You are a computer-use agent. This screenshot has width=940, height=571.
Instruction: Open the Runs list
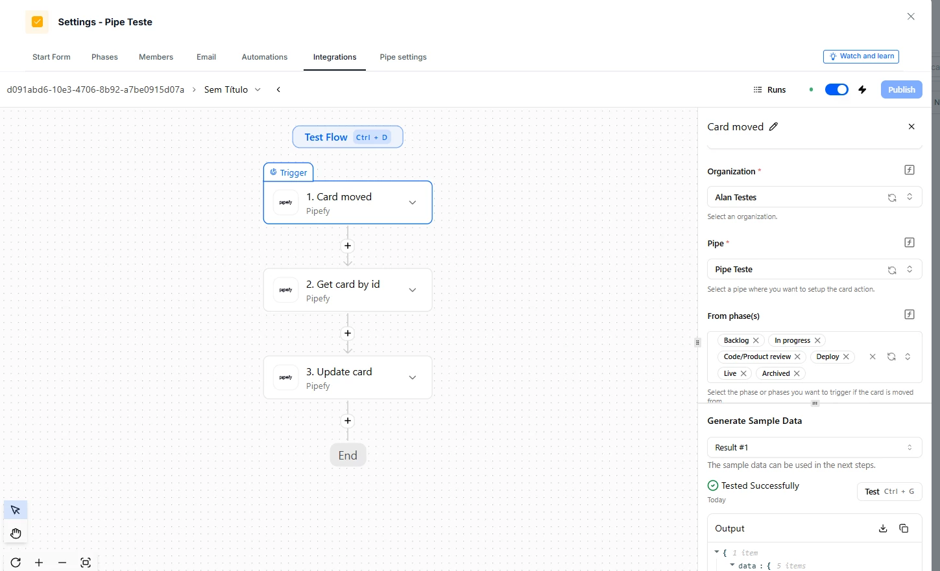click(x=769, y=89)
